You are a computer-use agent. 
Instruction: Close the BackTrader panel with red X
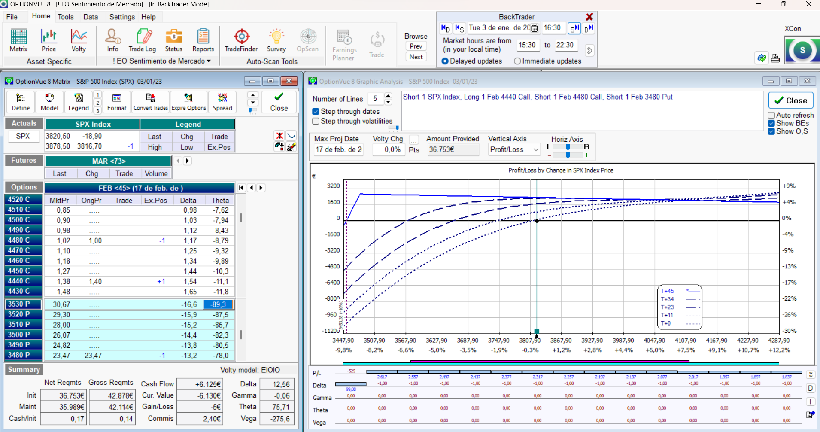(x=589, y=17)
